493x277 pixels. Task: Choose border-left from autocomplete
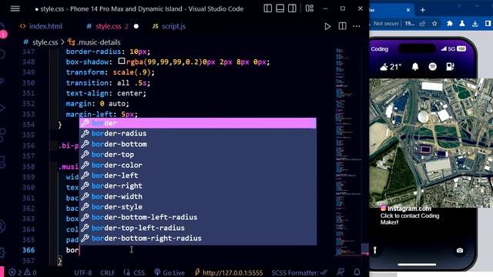pyautogui.click(x=197, y=175)
